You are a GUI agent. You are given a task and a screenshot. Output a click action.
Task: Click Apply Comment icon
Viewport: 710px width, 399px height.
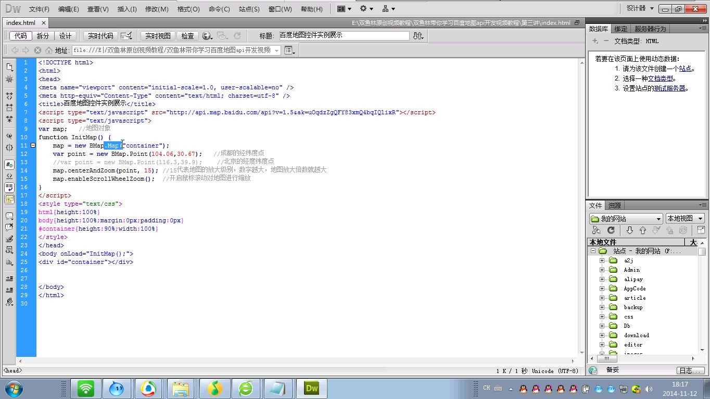click(9, 216)
